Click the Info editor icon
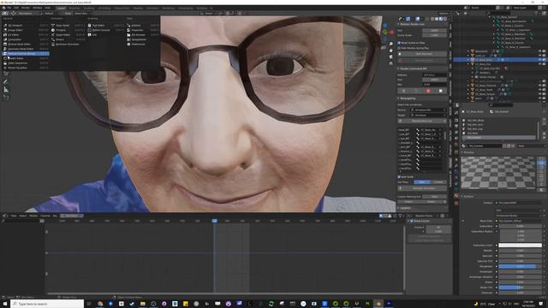This screenshot has height=308, width=548. [89, 35]
